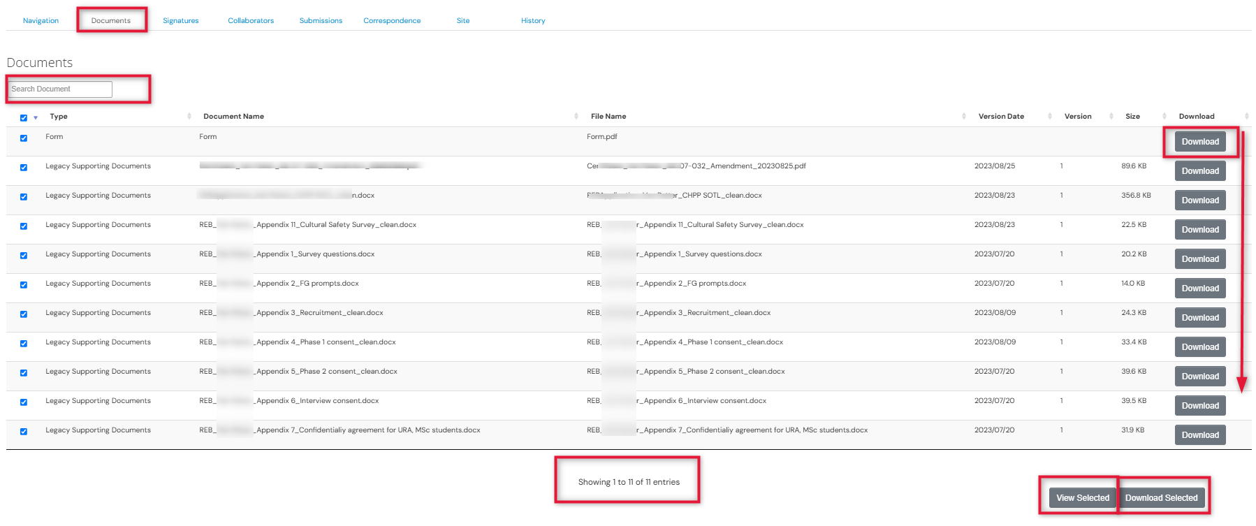Viewport: 1256px width, 526px height.
Task: Select the Form.pdf file name text
Action: click(602, 137)
